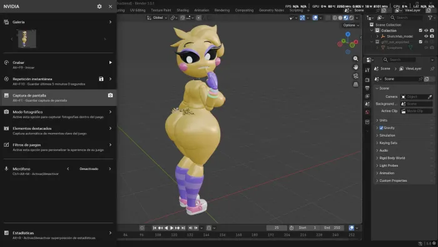Screen dimensions: 438x247
Task: Open NVIDIA overlay settings gear
Action: (x=99, y=6)
